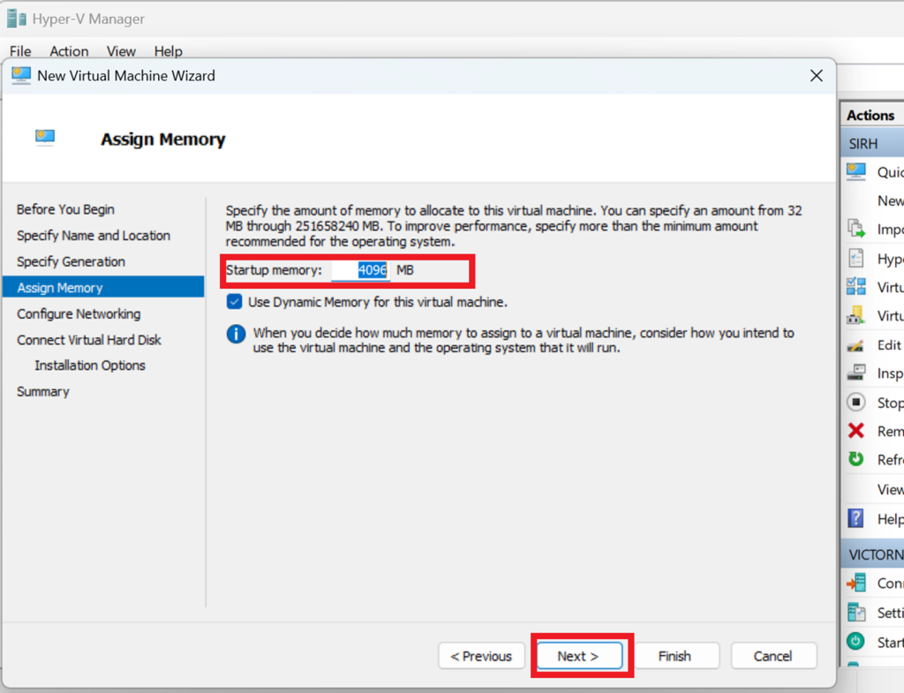Go to Configure Networking wizard step
Screen dimensions: 904x693
point(79,313)
